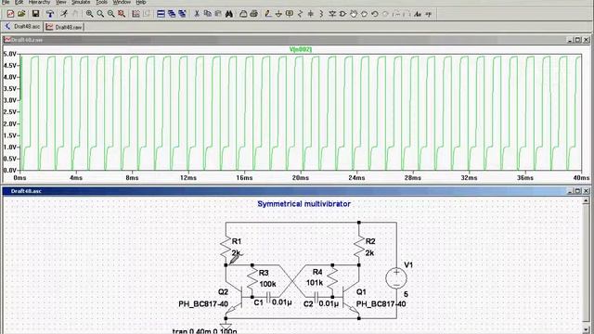Image resolution: width=594 pixels, height=334 pixels.
Task: Click resistor R1 label in schematic
Action: pyautogui.click(x=237, y=241)
